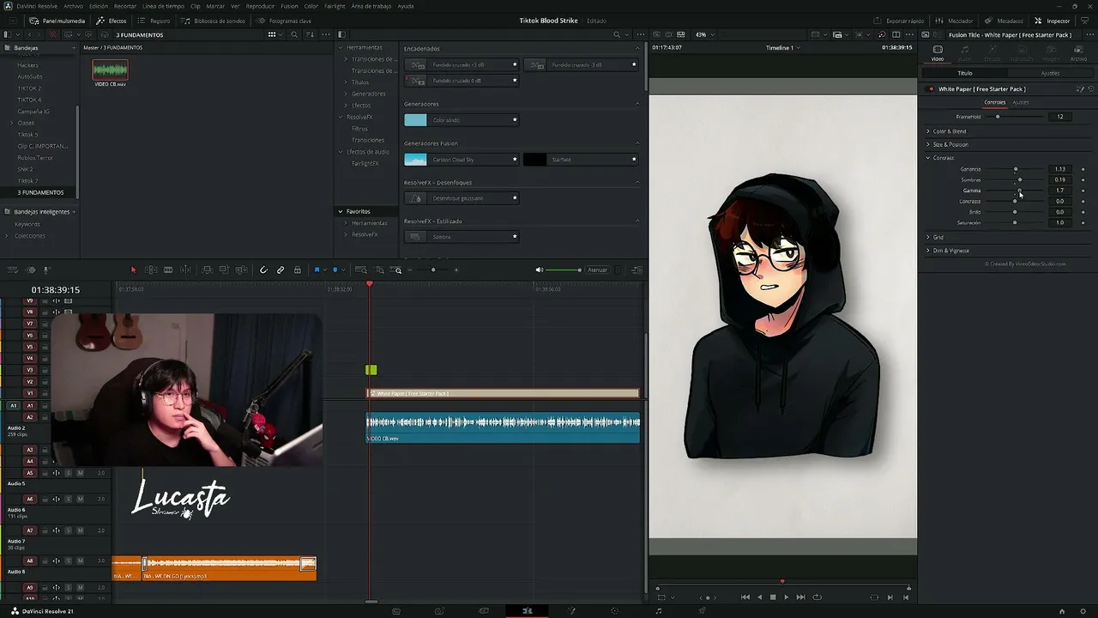Select the arrow selection mode tool

coord(133,270)
